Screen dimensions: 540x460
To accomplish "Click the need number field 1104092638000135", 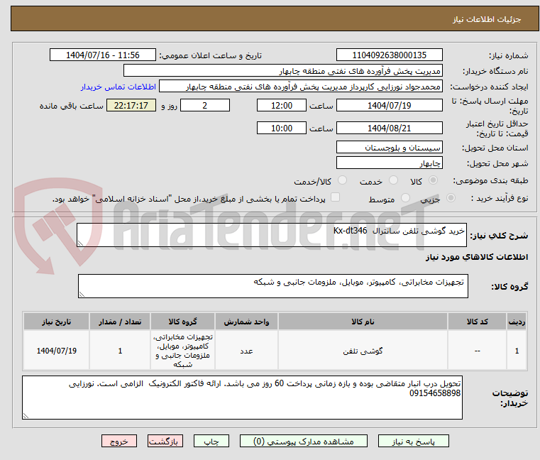I will pos(389,55).
